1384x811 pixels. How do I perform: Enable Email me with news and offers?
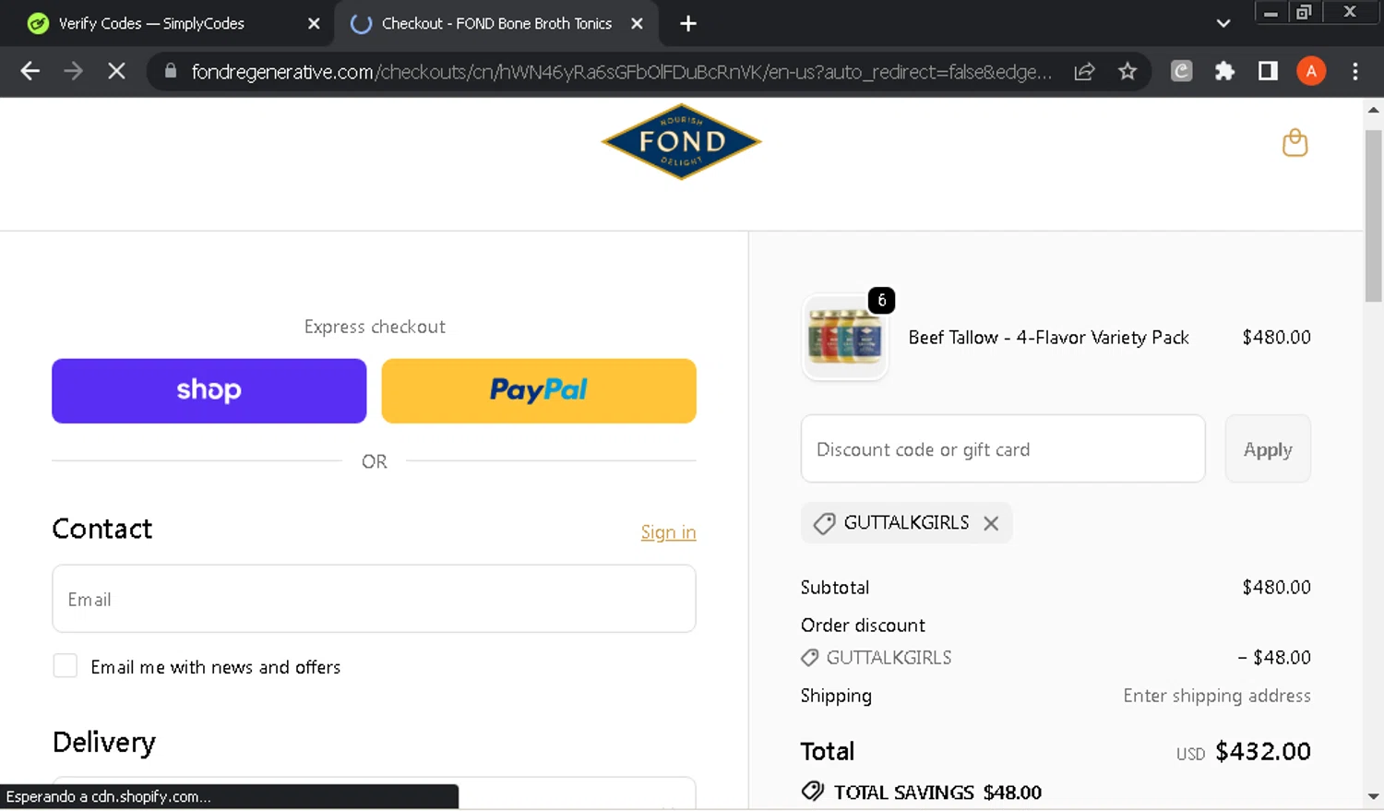click(66, 665)
